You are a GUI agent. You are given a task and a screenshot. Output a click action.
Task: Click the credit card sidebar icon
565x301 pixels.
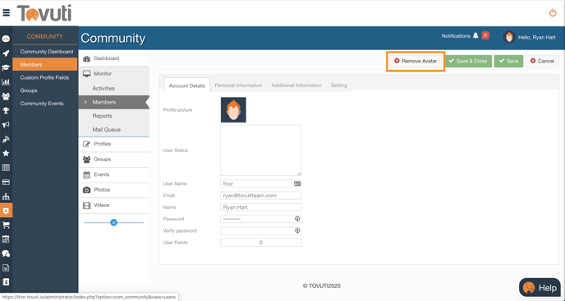(6, 182)
